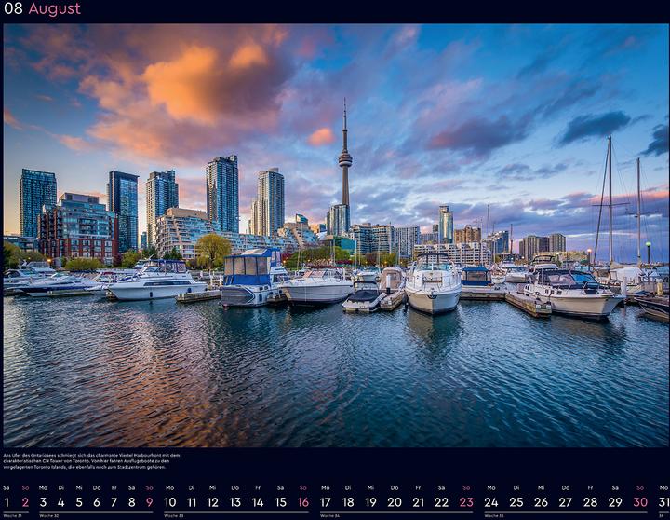Viewport: 670px width, 520px height.
Task: Click date 9 in the calendar strip
Action: click(x=149, y=502)
